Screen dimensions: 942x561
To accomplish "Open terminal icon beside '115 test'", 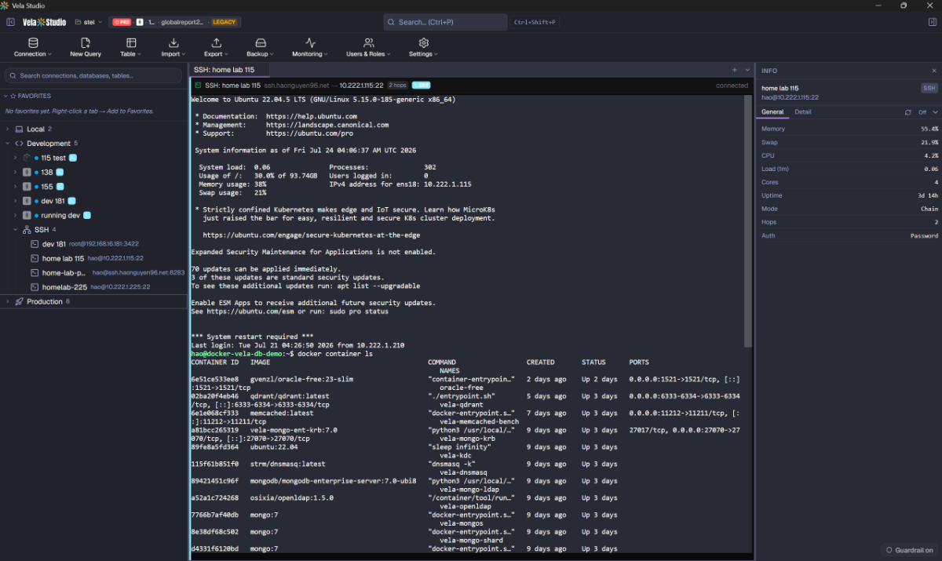I will [x=73, y=158].
